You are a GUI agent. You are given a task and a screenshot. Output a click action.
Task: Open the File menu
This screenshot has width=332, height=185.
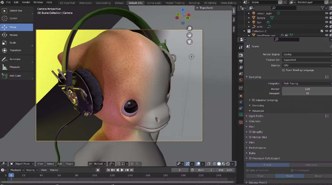tap(8, 2)
